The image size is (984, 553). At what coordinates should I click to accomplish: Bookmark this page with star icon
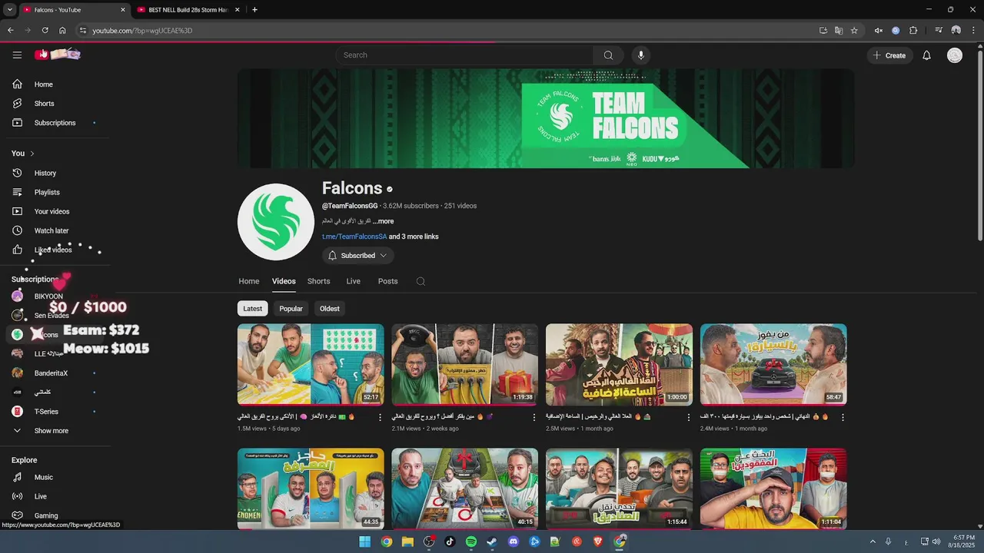click(854, 31)
